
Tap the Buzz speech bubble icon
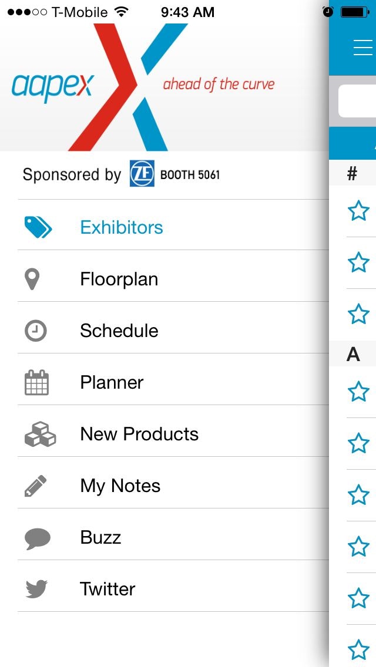click(38, 538)
